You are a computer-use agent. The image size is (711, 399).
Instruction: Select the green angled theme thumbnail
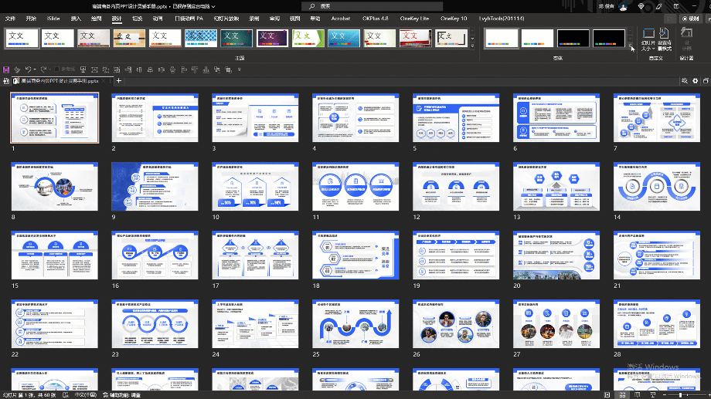[308, 38]
